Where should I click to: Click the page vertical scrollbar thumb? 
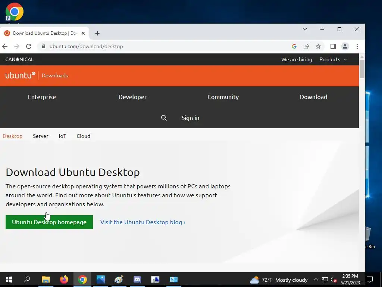click(x=362, y=69)
